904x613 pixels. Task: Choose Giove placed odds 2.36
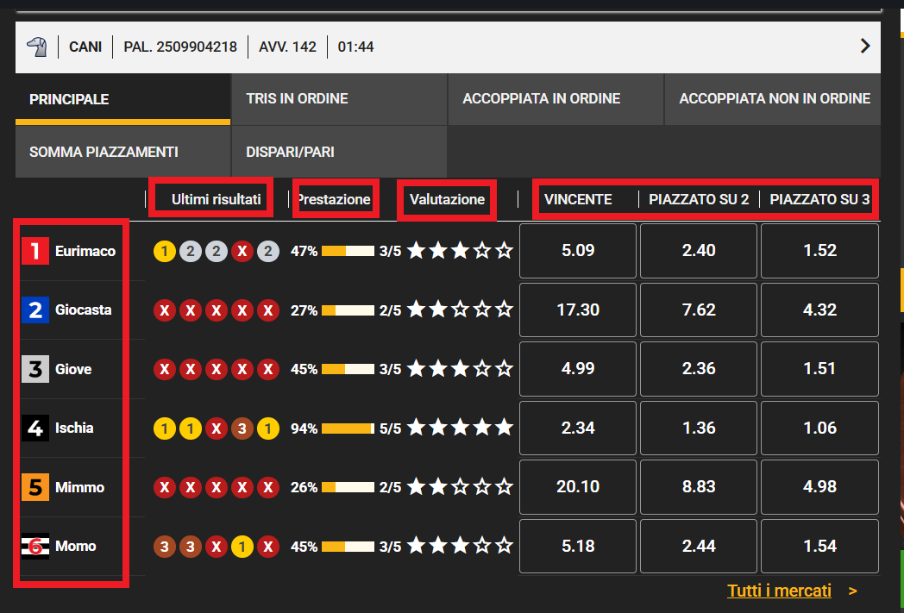click(x=699, y=369)
